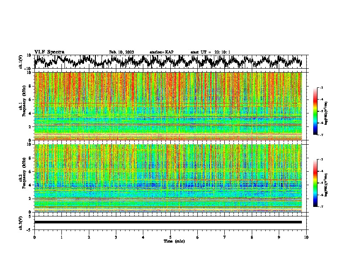This screenshot has height=266, width=345.
Task: Select the date text "Feb. 10, 2023"
Action: [122, 52]
